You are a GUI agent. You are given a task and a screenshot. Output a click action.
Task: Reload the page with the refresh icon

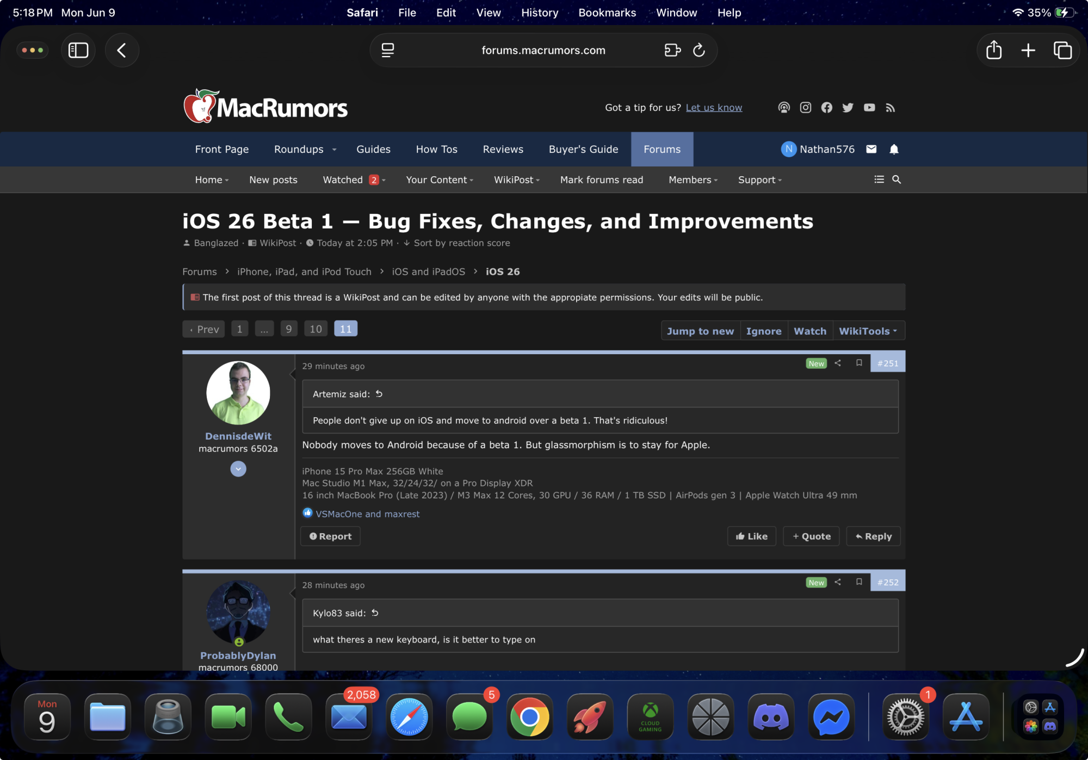[699, 50]
